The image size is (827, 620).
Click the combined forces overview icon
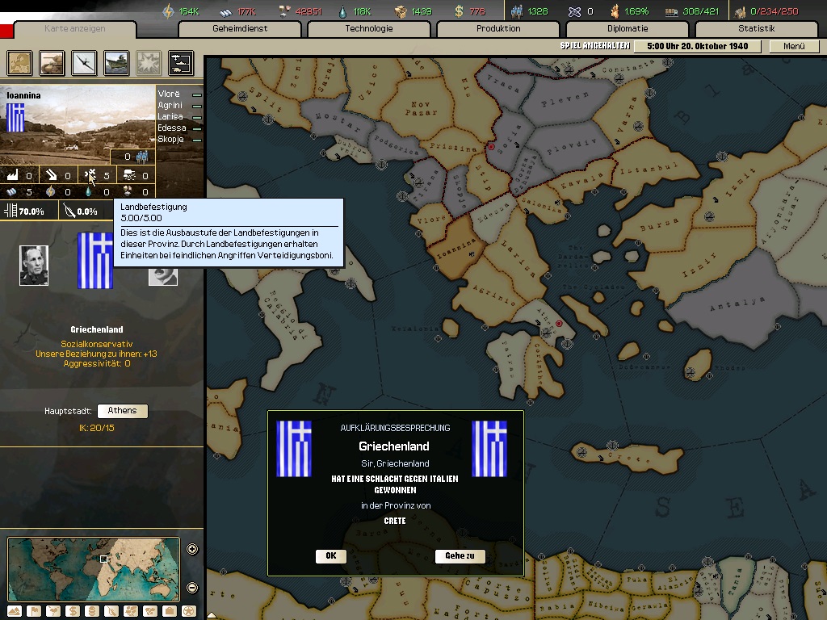pos(180,62)
